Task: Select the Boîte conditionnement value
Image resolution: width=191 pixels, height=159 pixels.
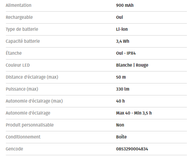Action: (x=121, y=137)
